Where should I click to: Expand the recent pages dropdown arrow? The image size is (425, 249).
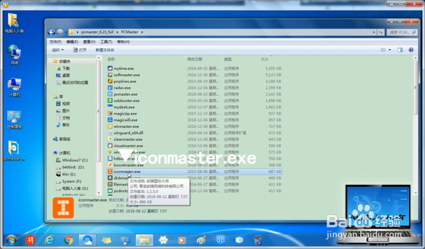pos(66,33)
